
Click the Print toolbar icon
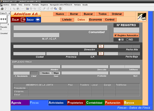tap(2, 9)
